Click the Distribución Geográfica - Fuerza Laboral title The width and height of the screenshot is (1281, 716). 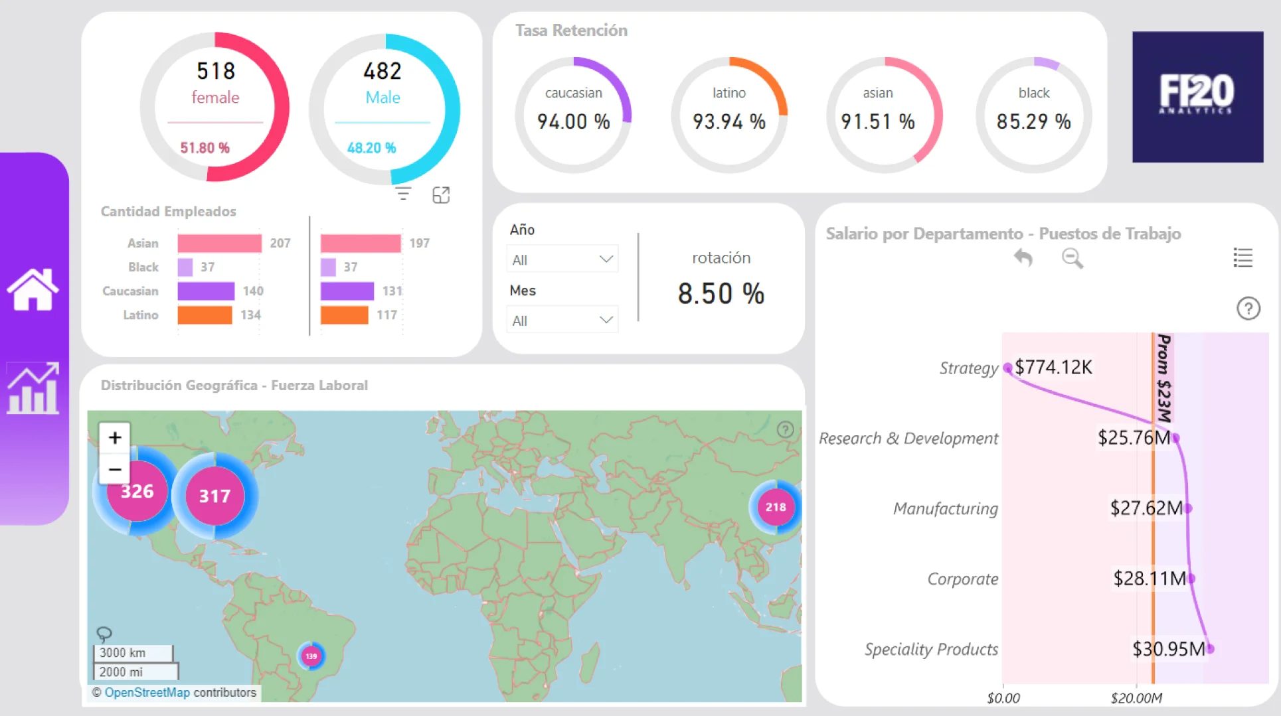pyautogui.click(x=234, y=385)
